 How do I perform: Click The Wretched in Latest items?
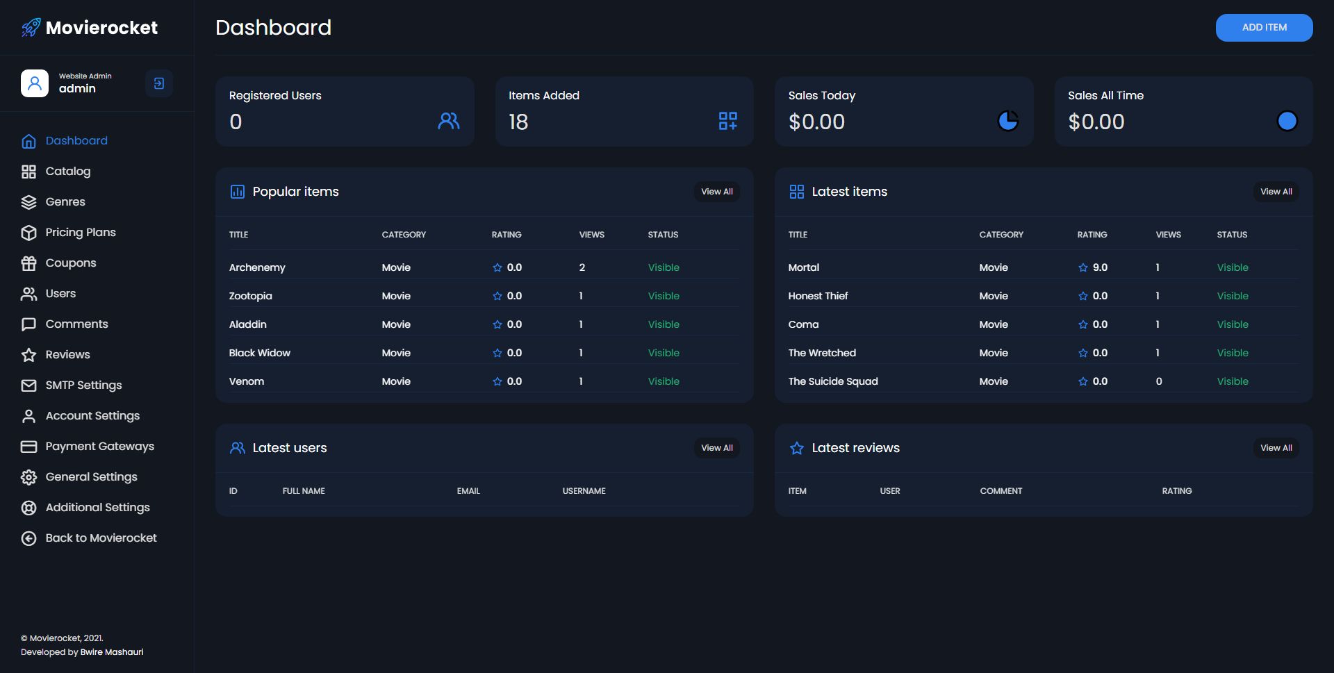pos(822,353)
